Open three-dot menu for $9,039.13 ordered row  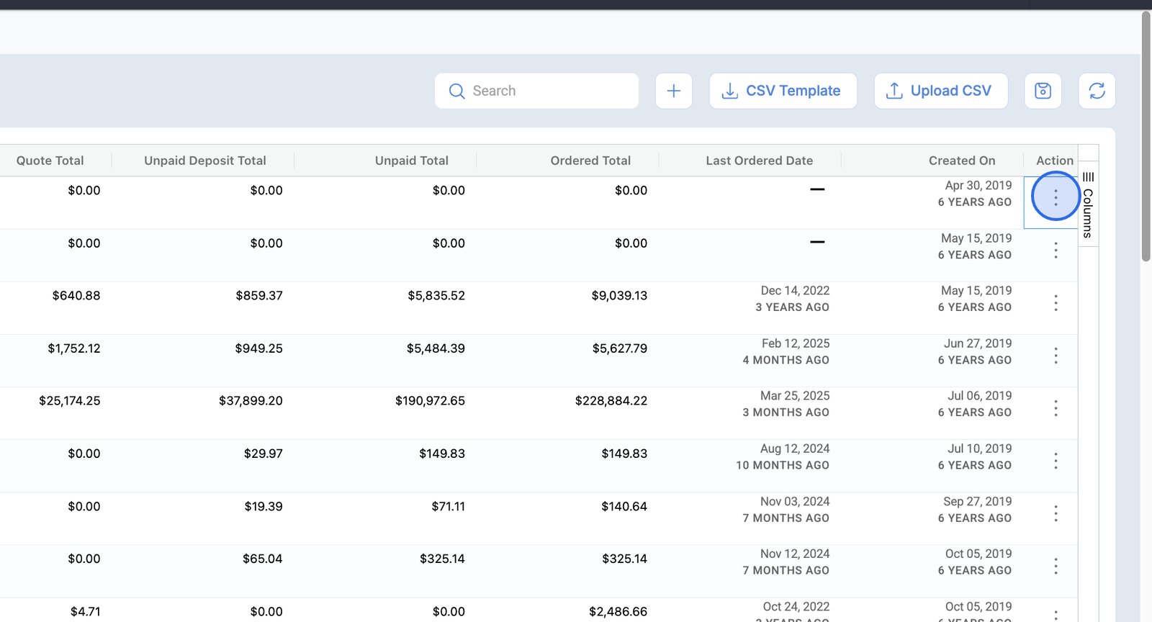pyautogui.click(x=1056, y=303)
